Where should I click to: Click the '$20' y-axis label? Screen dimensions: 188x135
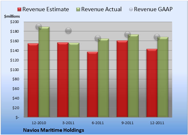pyautogui.click(x=16, y=108)
